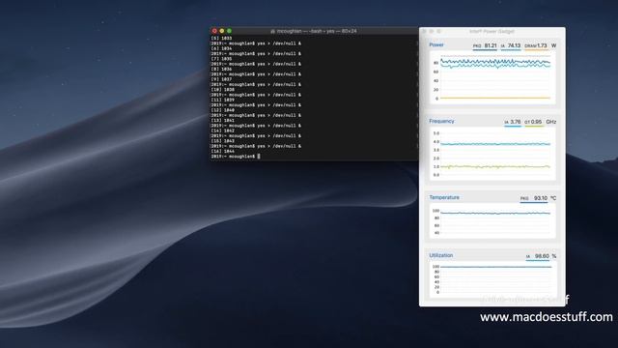
Task: Click the Terminal title 'mcoughlan — -bash'
Action: click(x=301, y=31)
